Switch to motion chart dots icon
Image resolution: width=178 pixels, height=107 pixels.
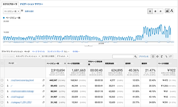172,11
